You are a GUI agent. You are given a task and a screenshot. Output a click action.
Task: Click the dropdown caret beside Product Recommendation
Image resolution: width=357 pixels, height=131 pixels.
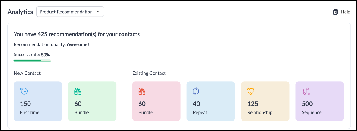click(98, 12)
